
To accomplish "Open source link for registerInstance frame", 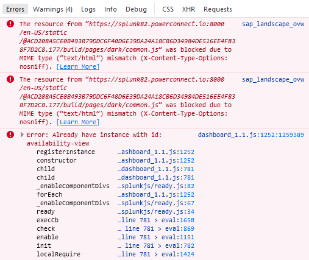I will (156, 152).
